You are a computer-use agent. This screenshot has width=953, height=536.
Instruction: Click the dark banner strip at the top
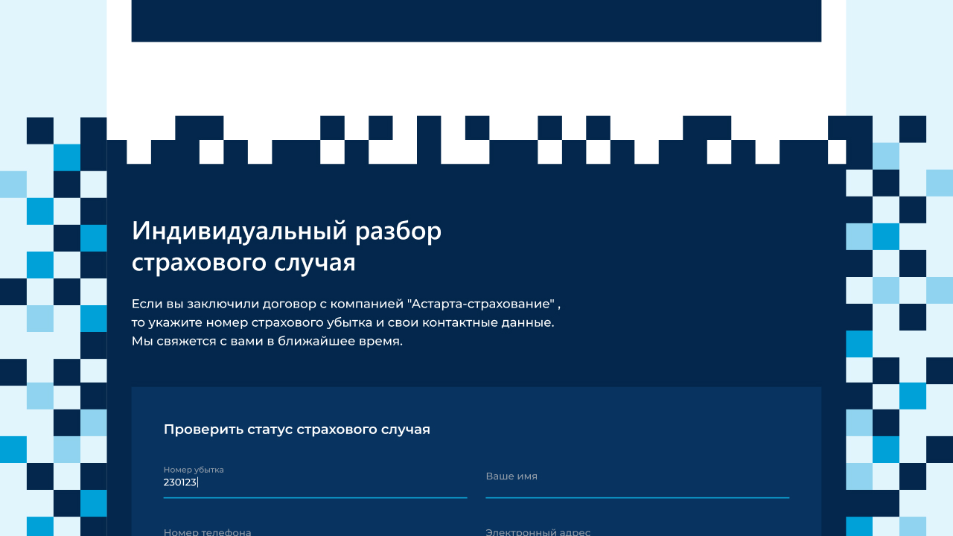point(476,19)
